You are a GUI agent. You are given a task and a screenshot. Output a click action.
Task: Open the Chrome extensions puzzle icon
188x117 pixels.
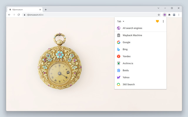(169, 15)
